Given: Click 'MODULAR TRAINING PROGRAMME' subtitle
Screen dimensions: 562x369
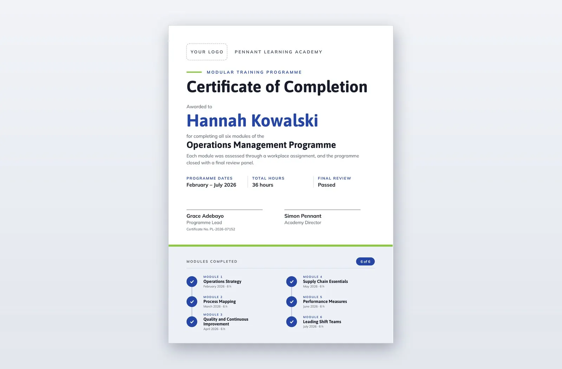Looking at the screenshot, I should [x=254, y=72].
